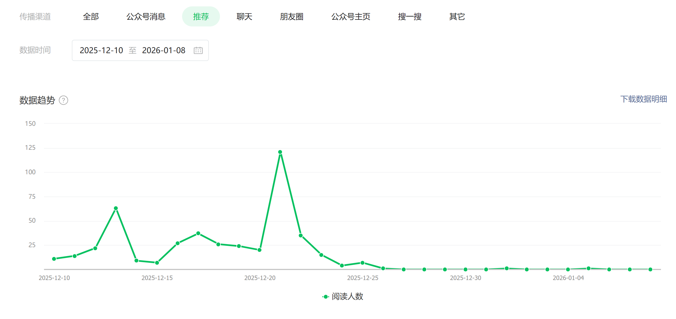
Task: Click the data point above 2025-12-25 label
Action: pyautogui.click(x=363, y=263)
